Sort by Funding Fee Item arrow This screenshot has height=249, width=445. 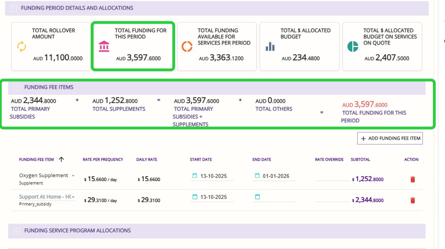tap(61, 159)
